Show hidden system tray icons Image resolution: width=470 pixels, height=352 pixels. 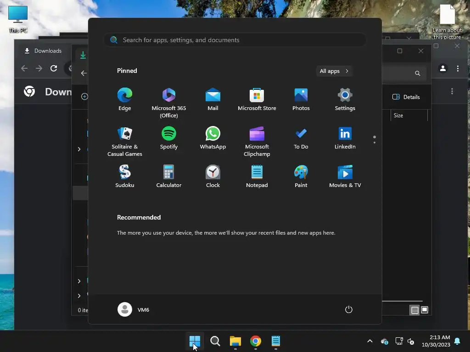(370, 341)
